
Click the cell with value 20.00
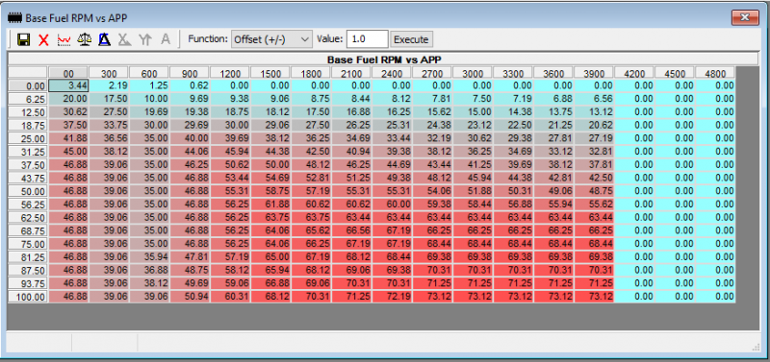[x=68, y=99]
